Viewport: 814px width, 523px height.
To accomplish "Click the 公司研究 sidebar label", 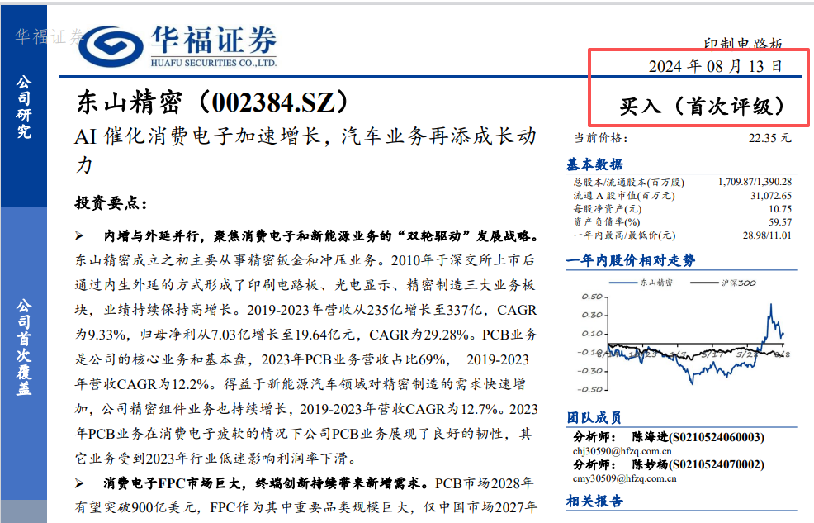I will tap(24, 107).
